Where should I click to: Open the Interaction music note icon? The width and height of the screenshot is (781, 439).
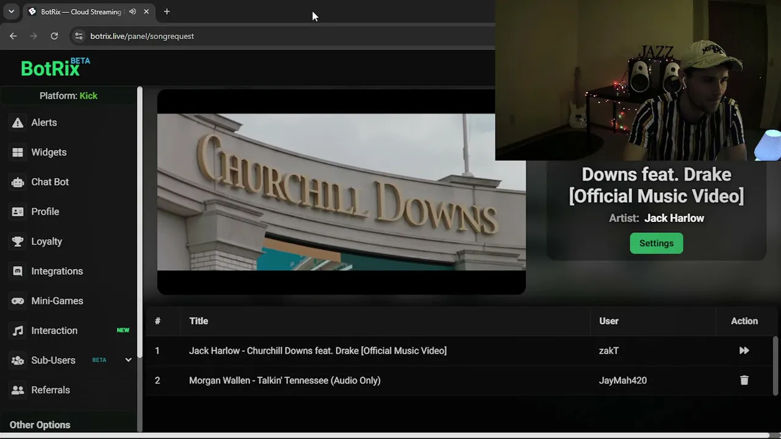(x=18, y=330)
